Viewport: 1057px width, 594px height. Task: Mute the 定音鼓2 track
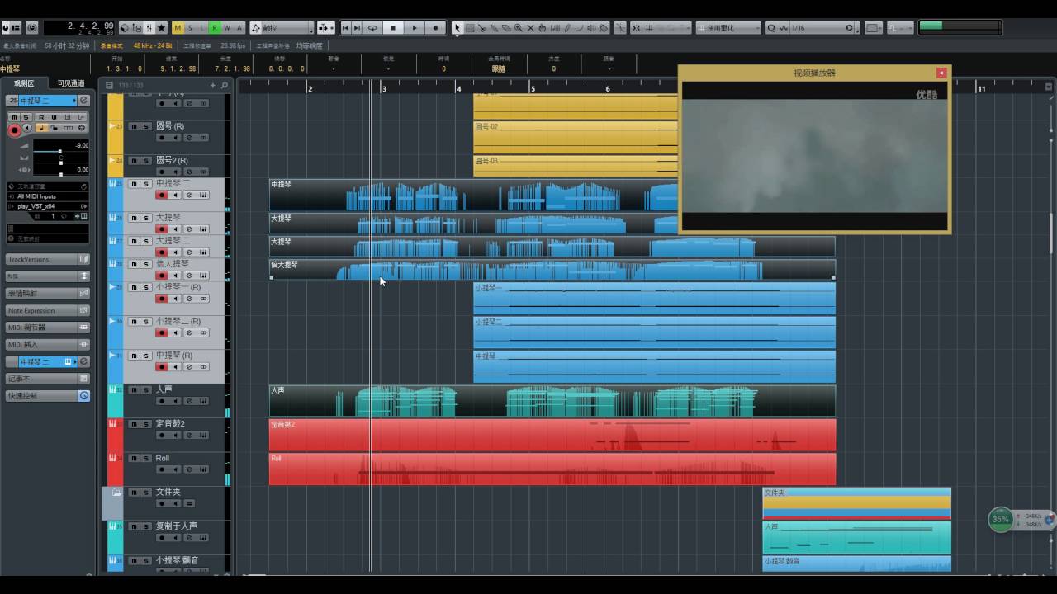(x=133, y=424)
